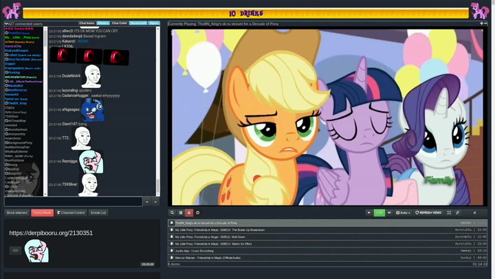The height and width of the screenshot is (279, 495).
Task: Click the Block relemers button
Action: pos(16,213)
